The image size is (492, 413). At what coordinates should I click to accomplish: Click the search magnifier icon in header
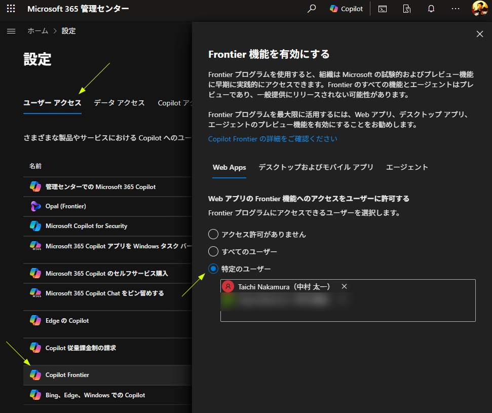(x=312, y=9)
